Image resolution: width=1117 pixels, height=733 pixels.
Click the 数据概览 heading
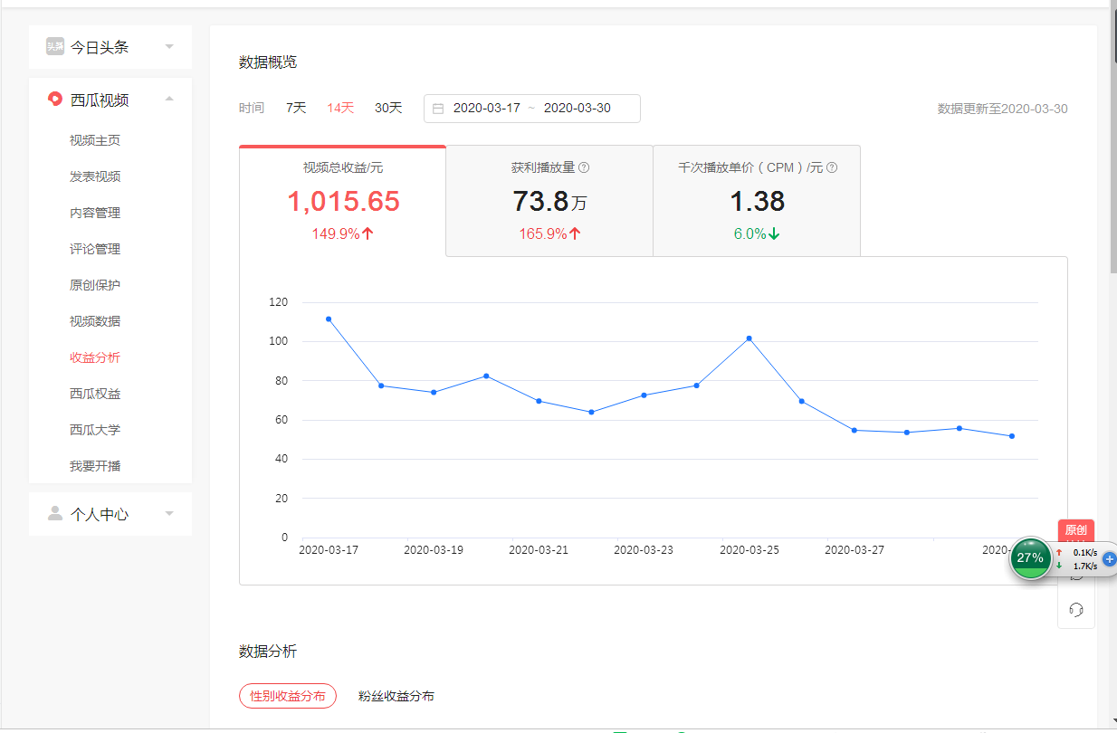point(268,62)
